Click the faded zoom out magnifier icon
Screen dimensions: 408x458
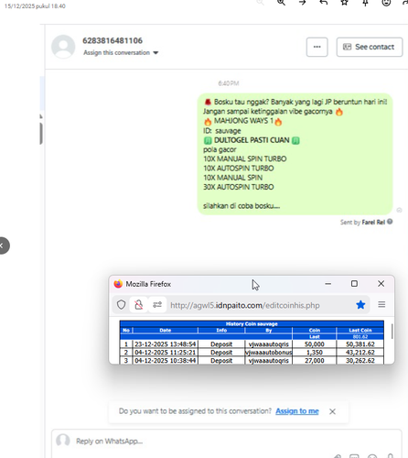[260, 3]
